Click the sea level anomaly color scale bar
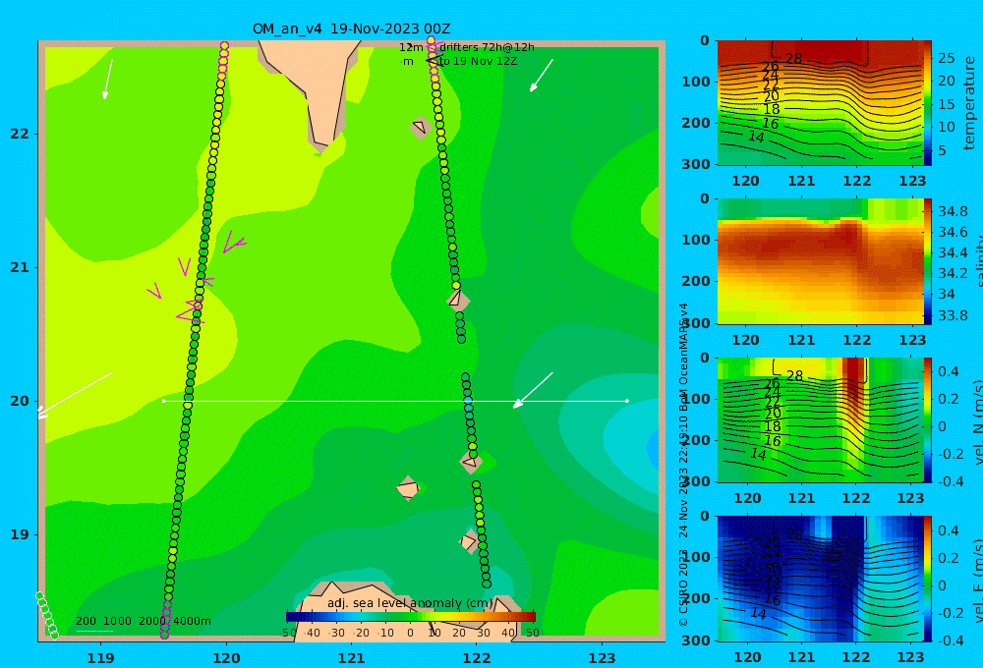This screenshot has width=983, height=668. [411, 617]
